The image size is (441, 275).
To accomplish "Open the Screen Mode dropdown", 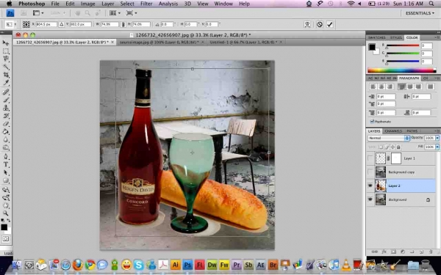I will pyautogui.click(x=132, y=13).
